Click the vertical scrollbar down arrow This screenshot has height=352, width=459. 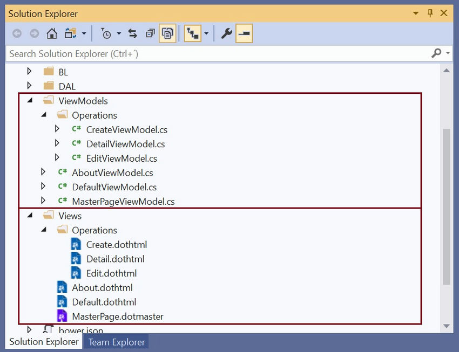(x=447, y=326)
